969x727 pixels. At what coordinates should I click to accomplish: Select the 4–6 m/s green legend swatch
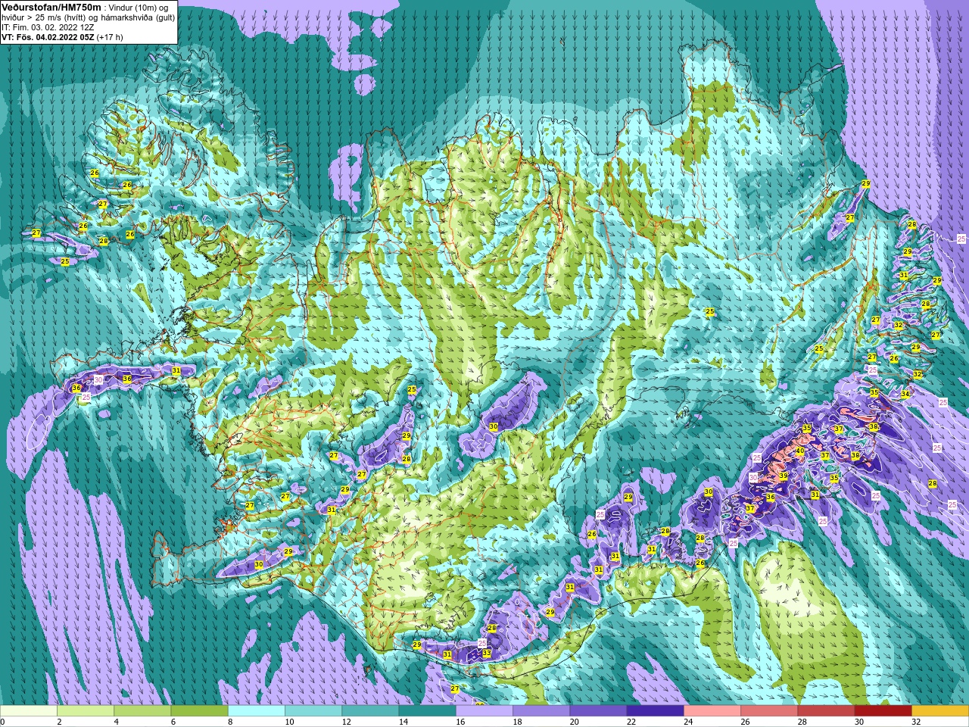pyautogui.click(x=142, y=711)
